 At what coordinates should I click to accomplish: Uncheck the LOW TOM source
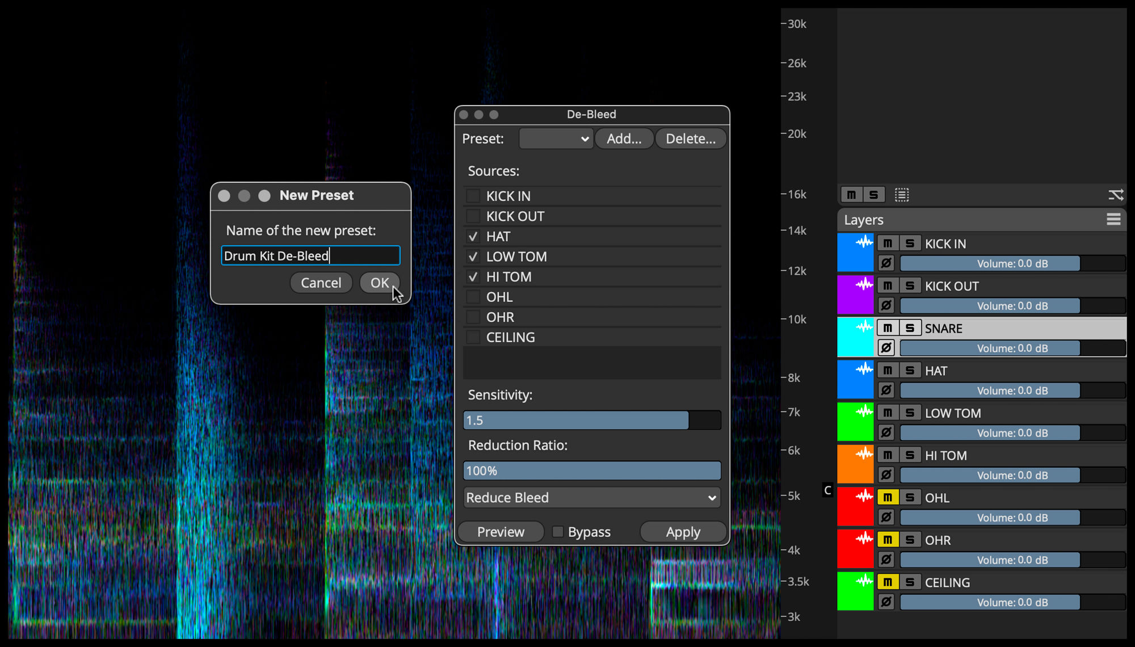pyautogui.click(x=472, y=257)
